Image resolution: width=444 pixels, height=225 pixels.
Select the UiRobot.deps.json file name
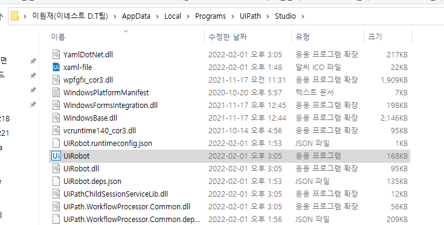click(92, 182)
